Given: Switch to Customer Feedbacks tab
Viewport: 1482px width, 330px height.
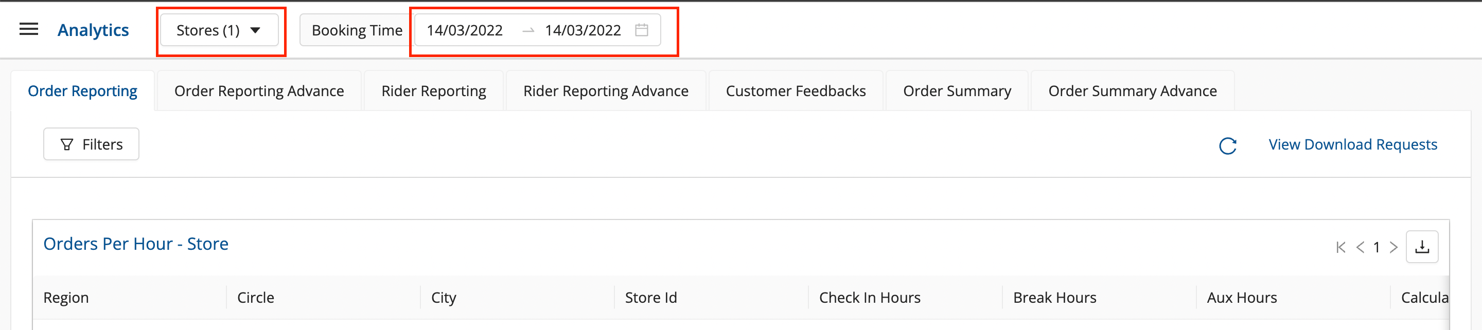Looking at the screenshot, I should [x=796, y=91].
